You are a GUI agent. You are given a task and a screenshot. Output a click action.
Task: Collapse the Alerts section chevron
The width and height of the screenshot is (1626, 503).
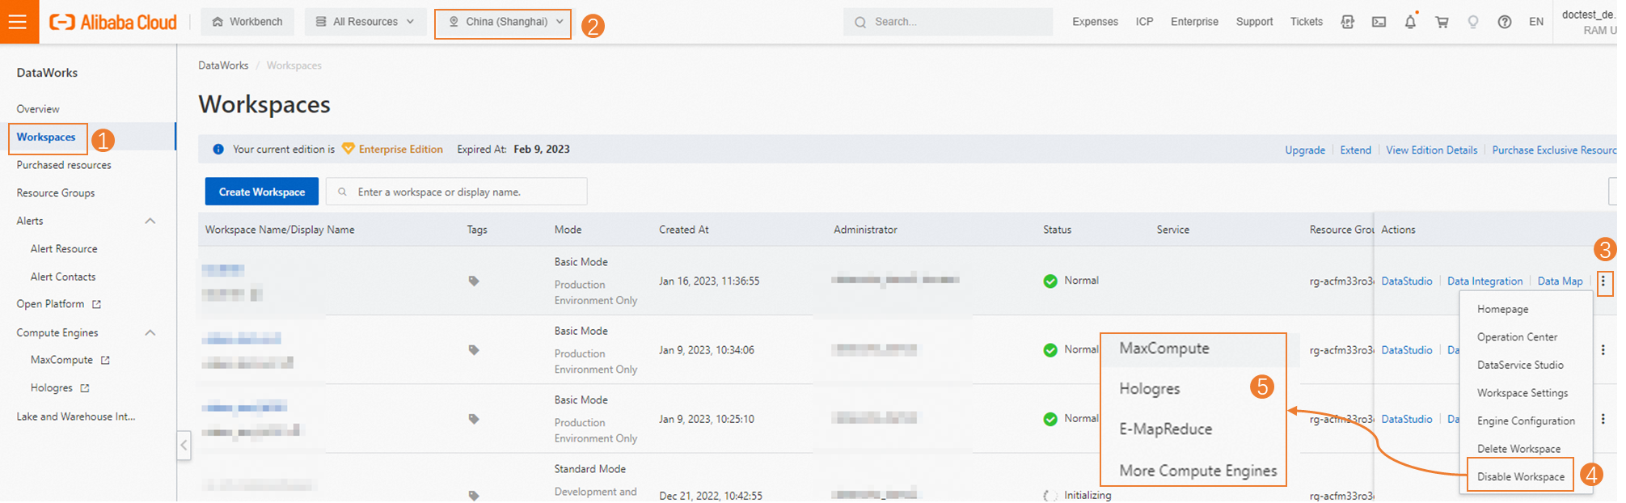tap(150, 221)
